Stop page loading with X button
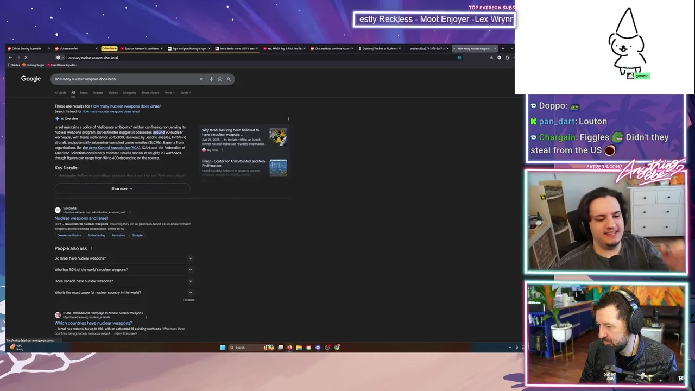Screen dimensions: 695x391 (x=26, y=58)
